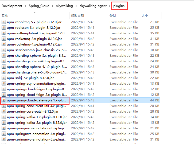This screenshot has height=144, width=194.
Task: Click the 44 KB size cell
Action: 155,100
